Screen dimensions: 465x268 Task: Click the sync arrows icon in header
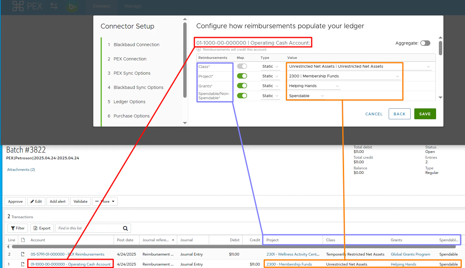click(x=54, y=6)
